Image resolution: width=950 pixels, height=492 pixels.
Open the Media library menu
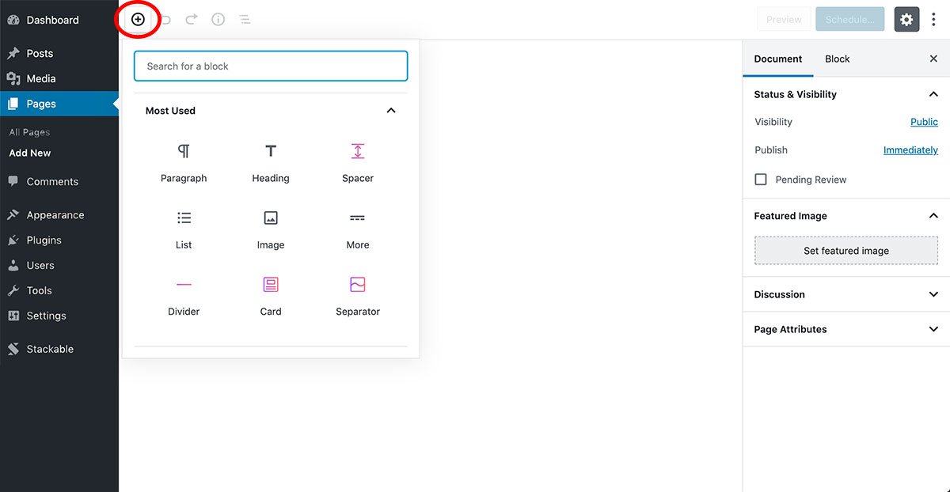[x=59, y=78]
